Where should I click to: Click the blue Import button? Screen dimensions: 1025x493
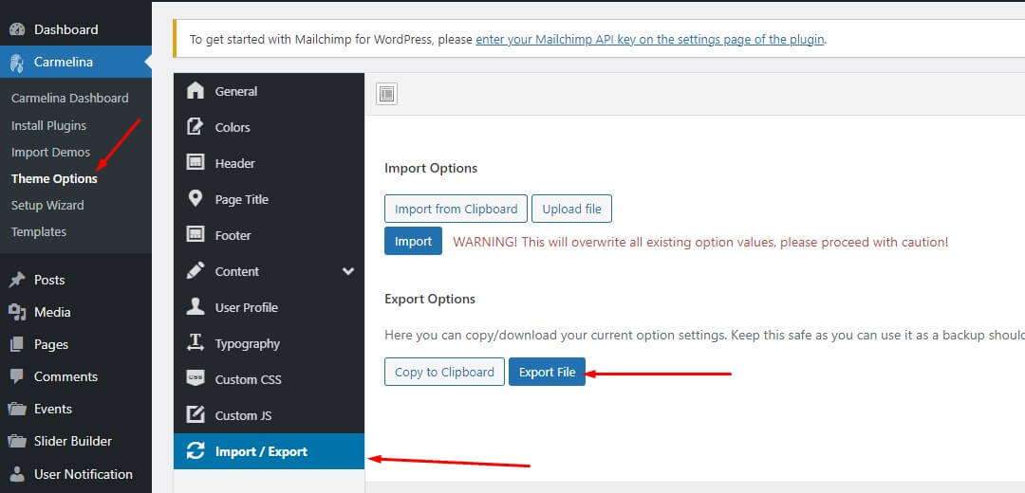pos(413,241)
